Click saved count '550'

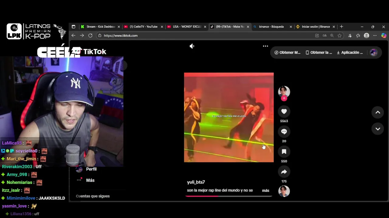[x=284, y=161]
